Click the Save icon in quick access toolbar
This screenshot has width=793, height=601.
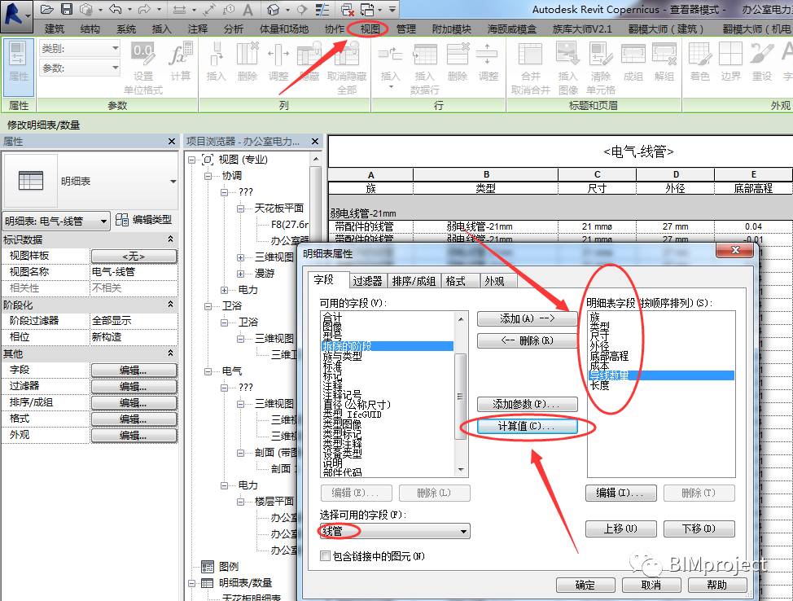[67, 9]
